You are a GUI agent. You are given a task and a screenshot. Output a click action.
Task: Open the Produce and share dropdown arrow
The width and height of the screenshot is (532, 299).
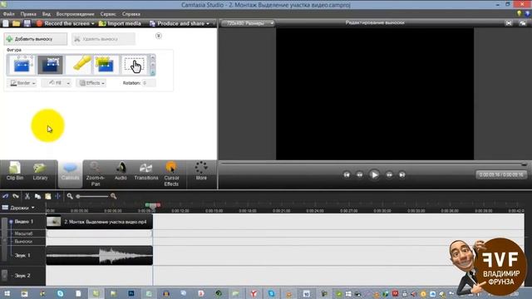208,23
